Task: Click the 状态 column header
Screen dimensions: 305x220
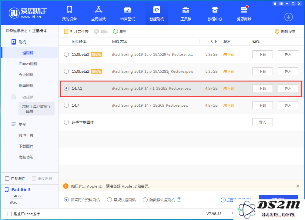Action: pyautogui.click(x=227, y=42)
